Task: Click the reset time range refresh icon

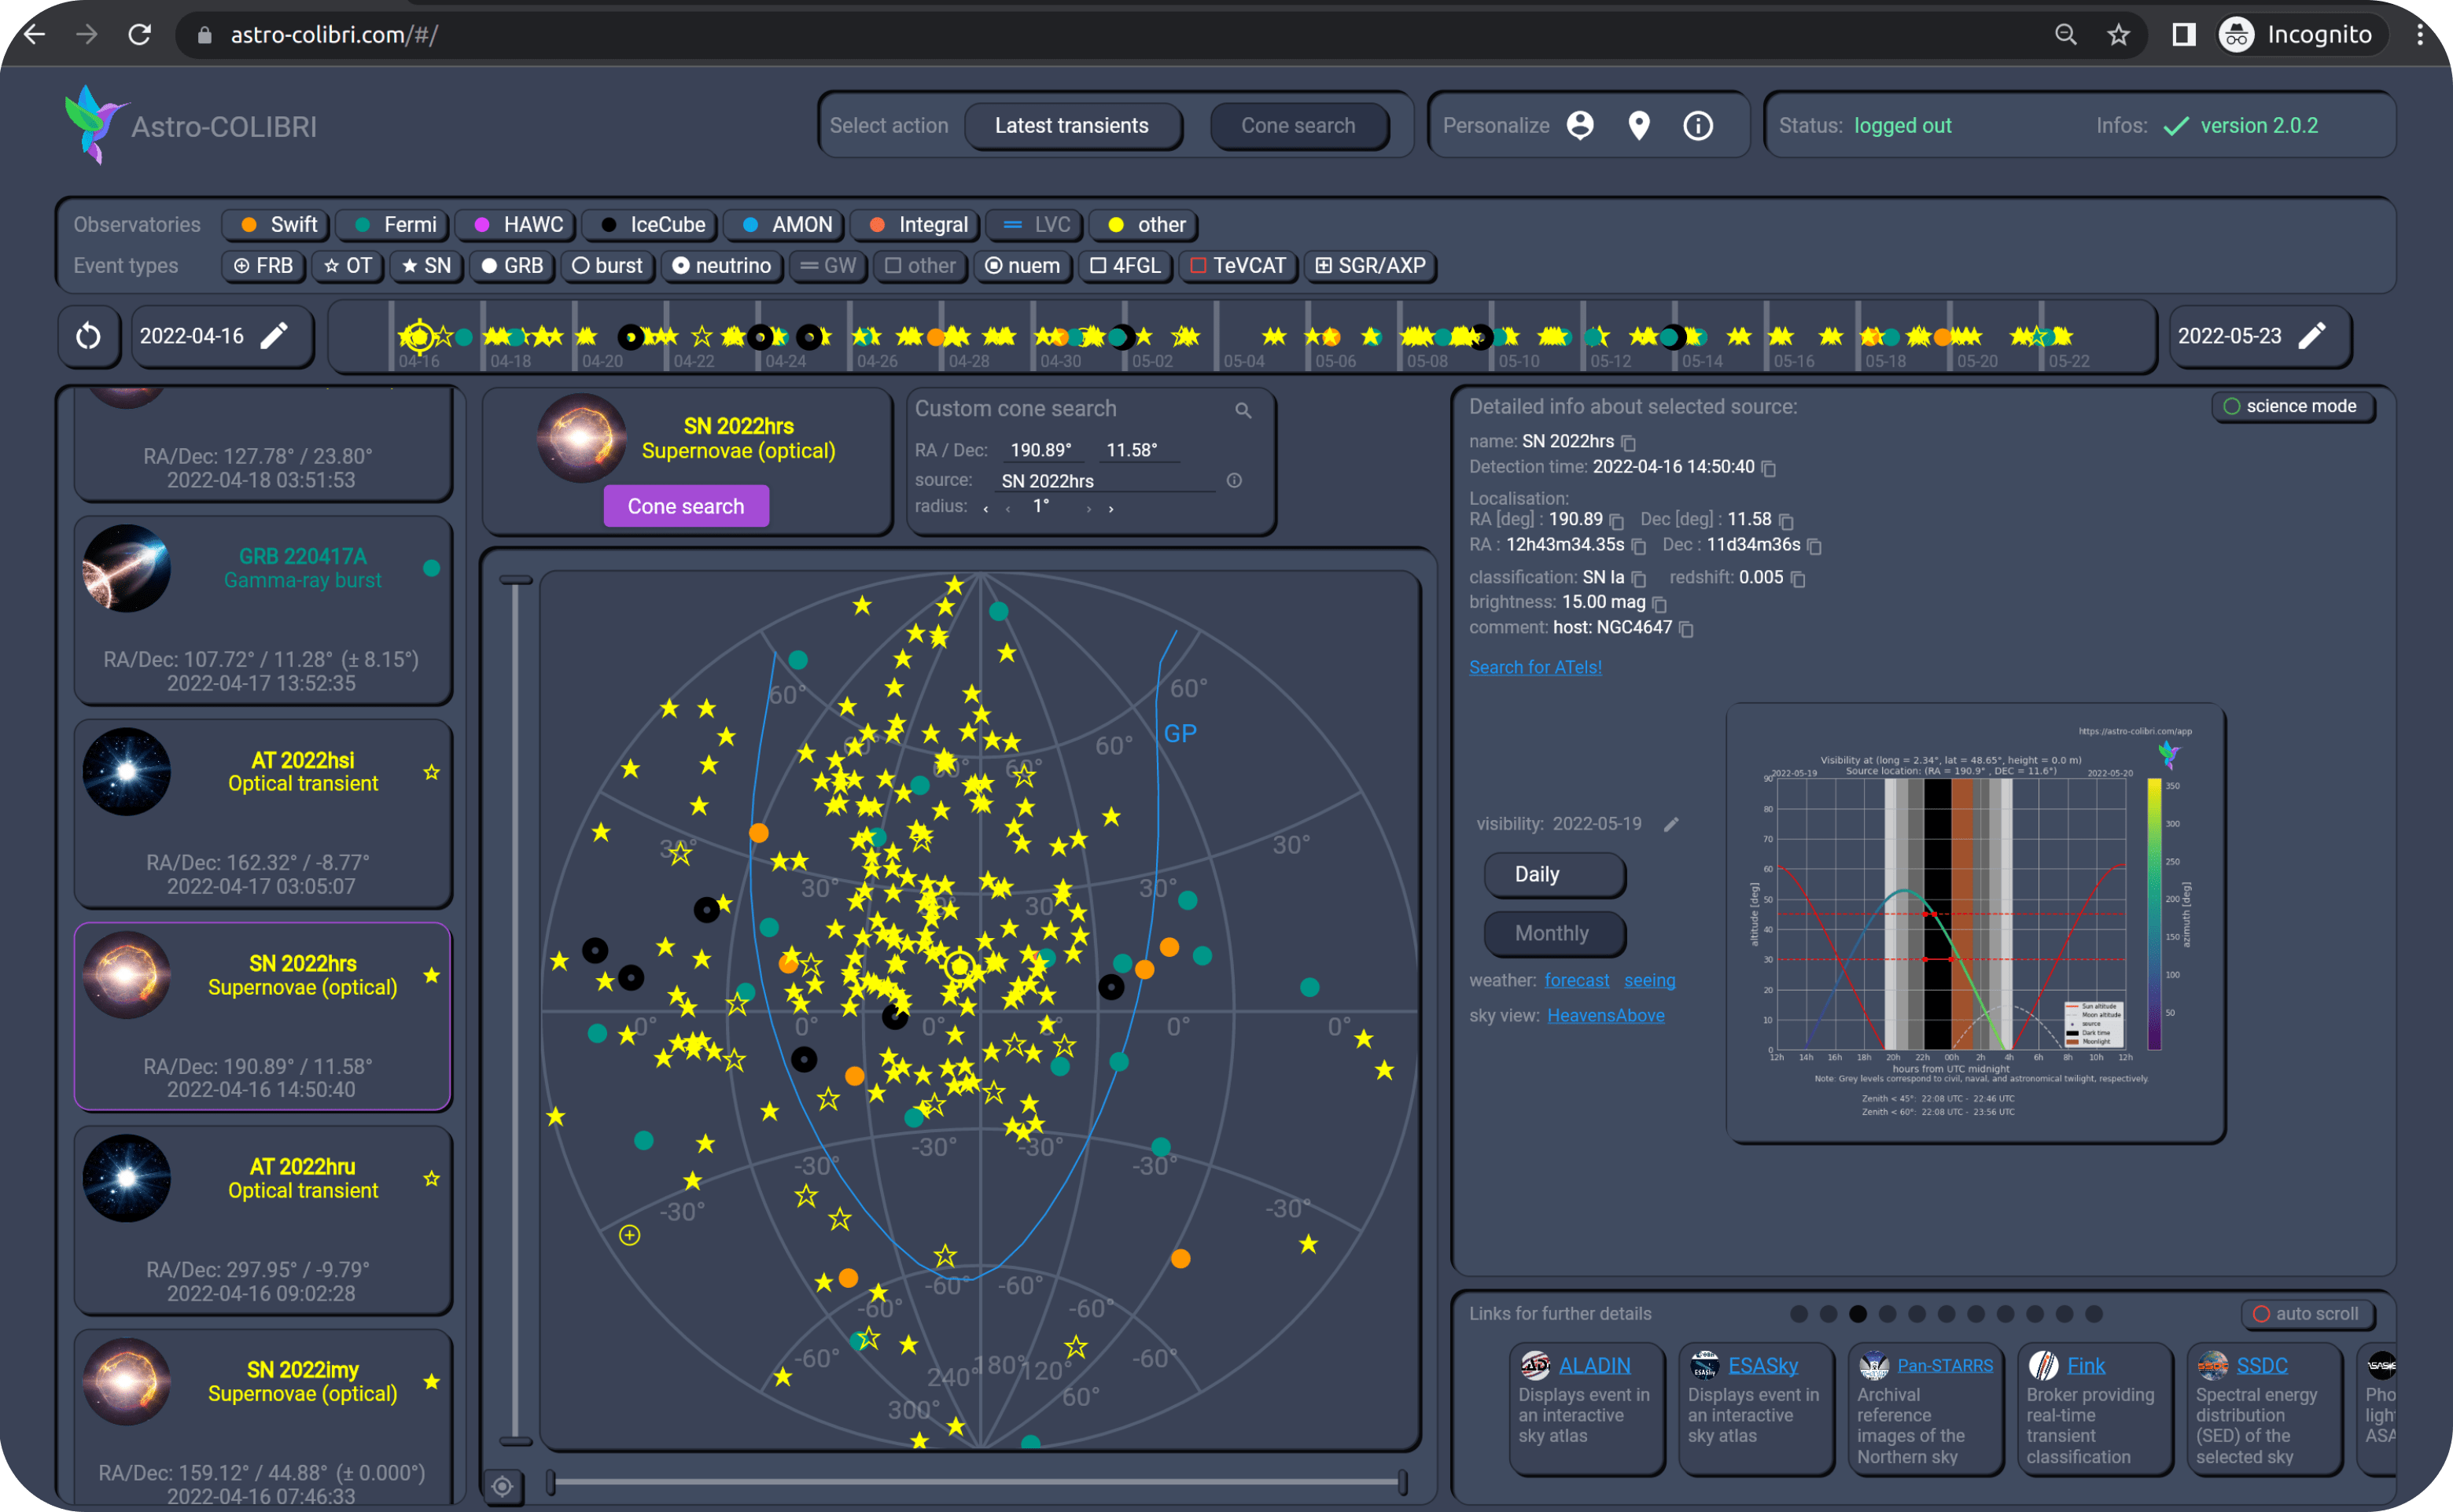Action: click(88, 336)
